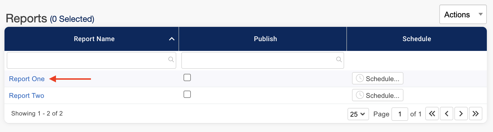Open the Report Two link
493x132 pixels.
(27, 96)
